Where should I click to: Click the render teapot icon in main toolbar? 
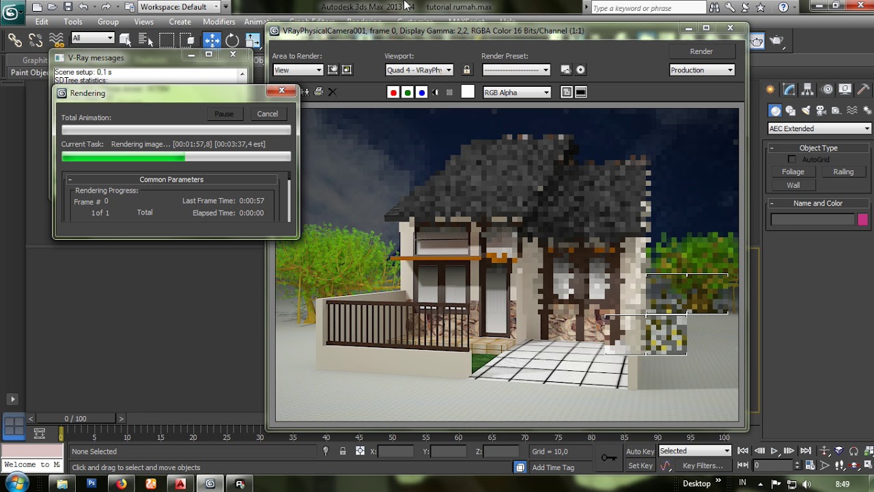pos(777,41)
